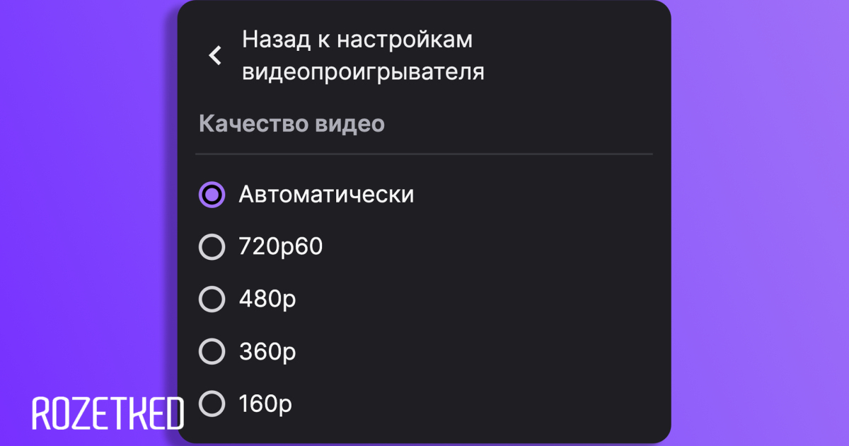Click the divider line under Качество видео

(423, 154)
